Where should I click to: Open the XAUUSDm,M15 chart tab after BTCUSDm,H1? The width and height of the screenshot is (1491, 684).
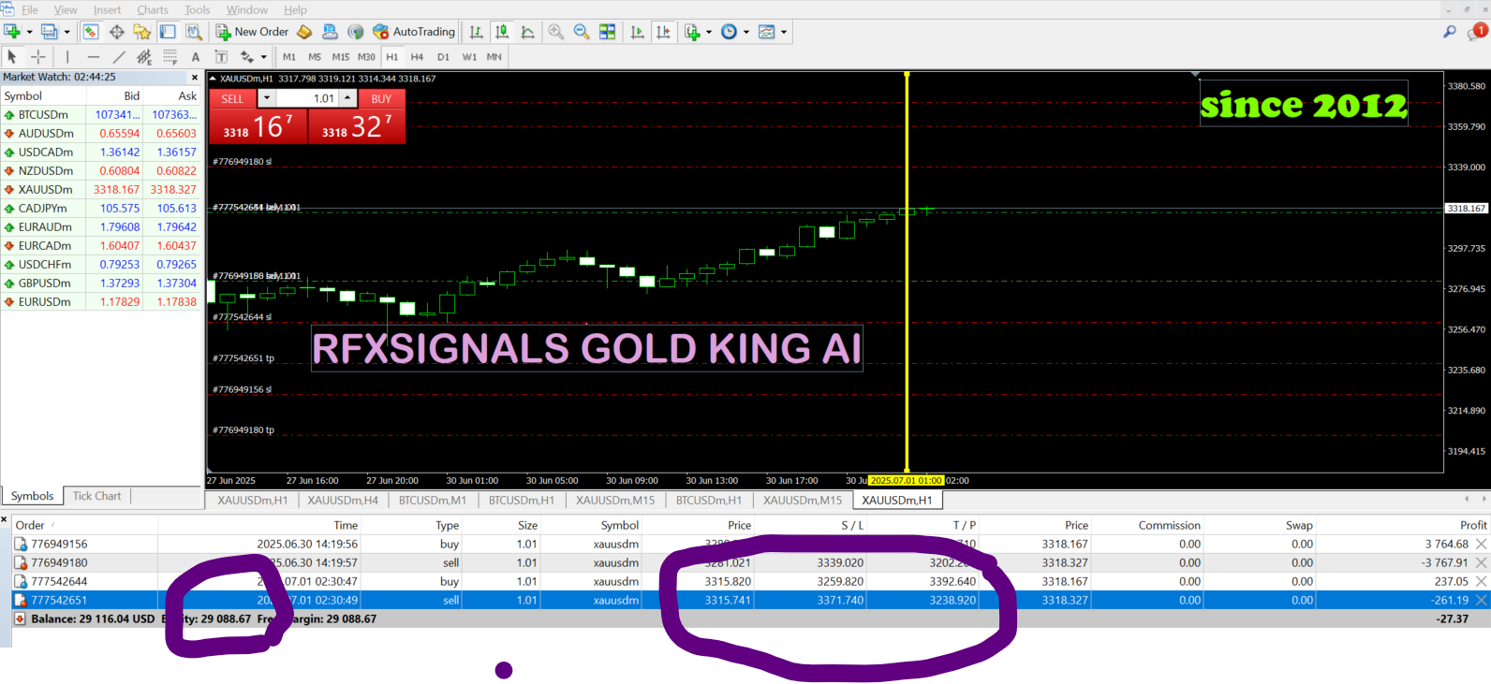[x=615, y=501]
